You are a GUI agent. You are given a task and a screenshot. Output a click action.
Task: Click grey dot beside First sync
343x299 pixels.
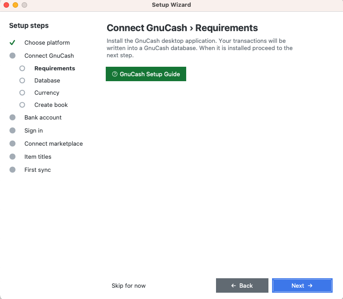13,170
